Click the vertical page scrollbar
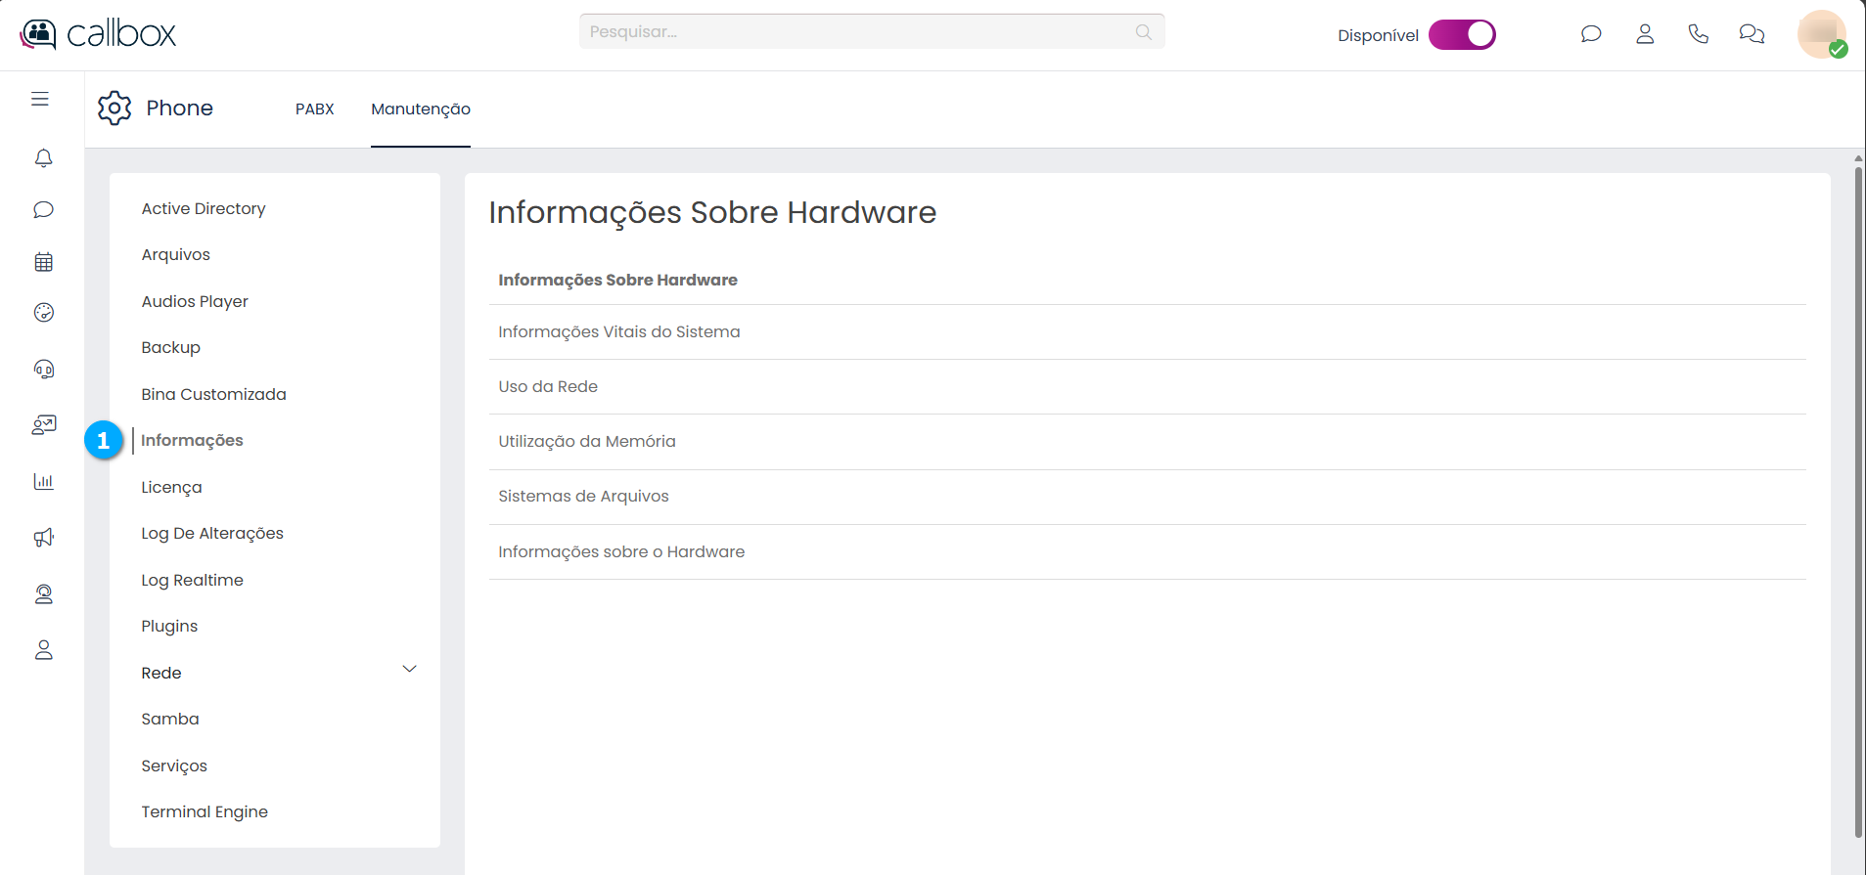This screenshot has height=875, width=1866. [x=1858, y=489]
